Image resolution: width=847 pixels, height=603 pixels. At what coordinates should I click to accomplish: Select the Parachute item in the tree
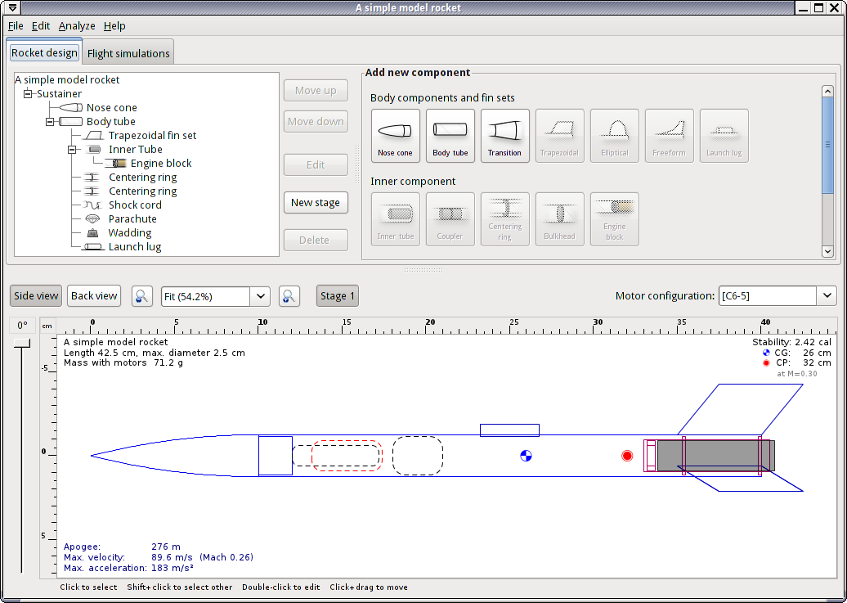click(x=132, y=219)
